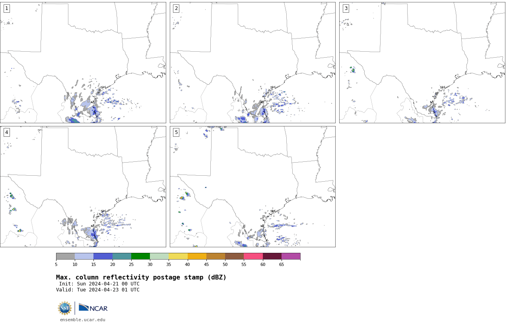The image size is (509, 324).
Task: Click the 'Init: Sun 2024-04-21 00 UTC' line
Action: coord(99,284)
